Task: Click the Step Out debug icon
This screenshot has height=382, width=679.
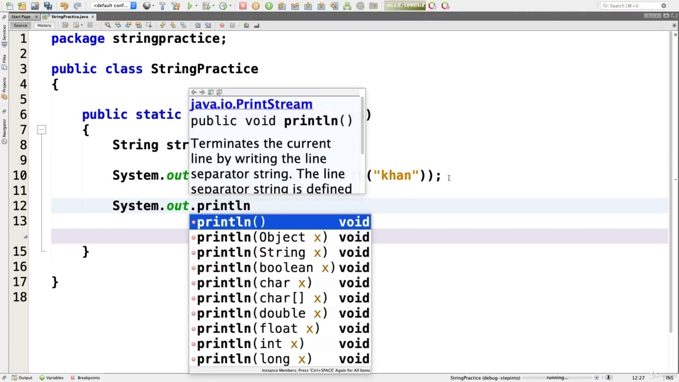Action: (x=321, y=6)
